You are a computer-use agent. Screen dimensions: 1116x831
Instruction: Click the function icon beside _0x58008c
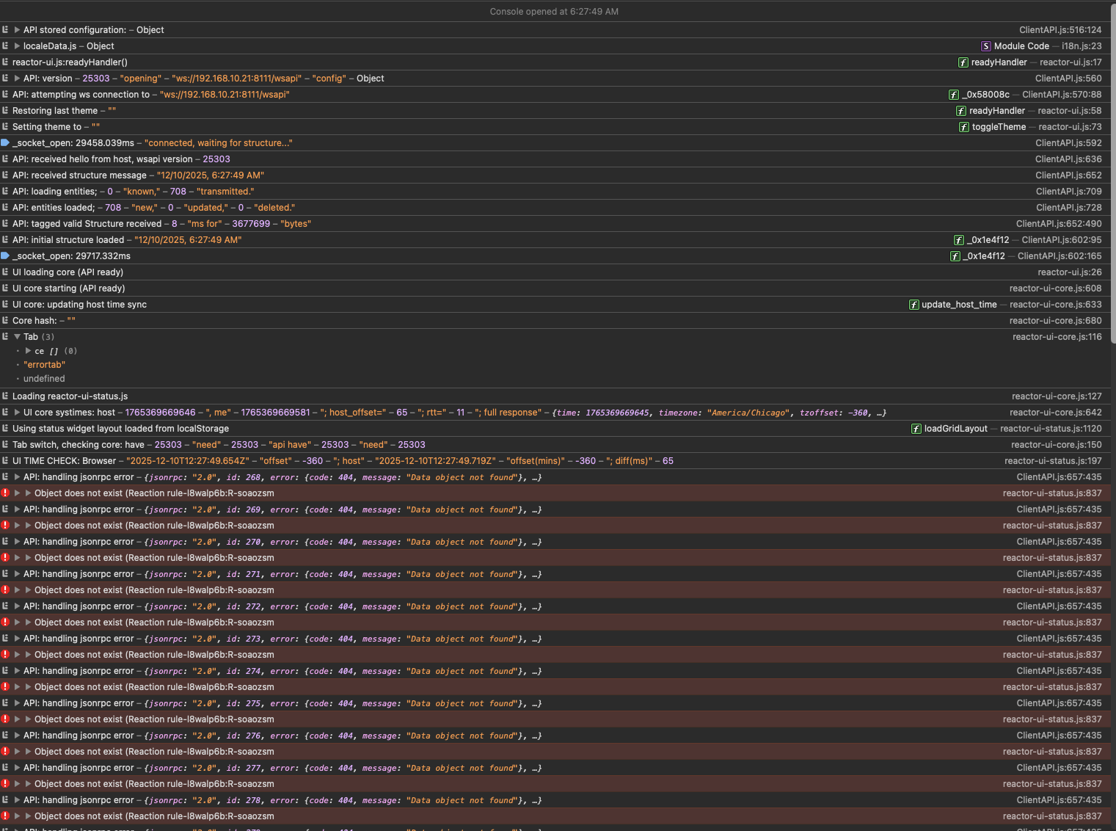954,95
